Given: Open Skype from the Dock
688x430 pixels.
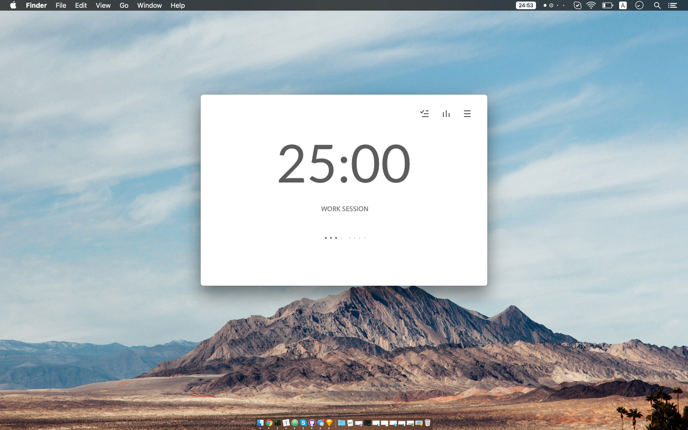Looking at the screenshot, I should pos(303,422).
